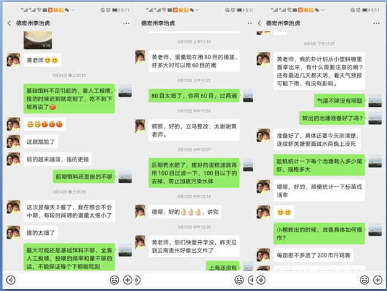Open the three-dot menu in the leftmost chat

126,23
